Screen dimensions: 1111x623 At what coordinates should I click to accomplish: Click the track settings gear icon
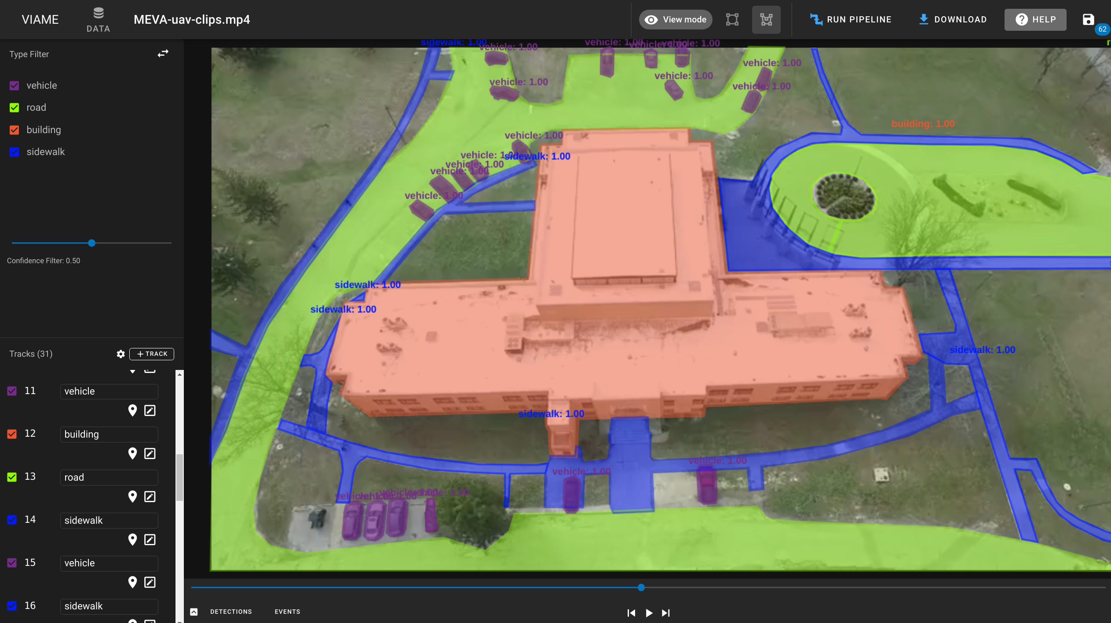click(121, 353)
